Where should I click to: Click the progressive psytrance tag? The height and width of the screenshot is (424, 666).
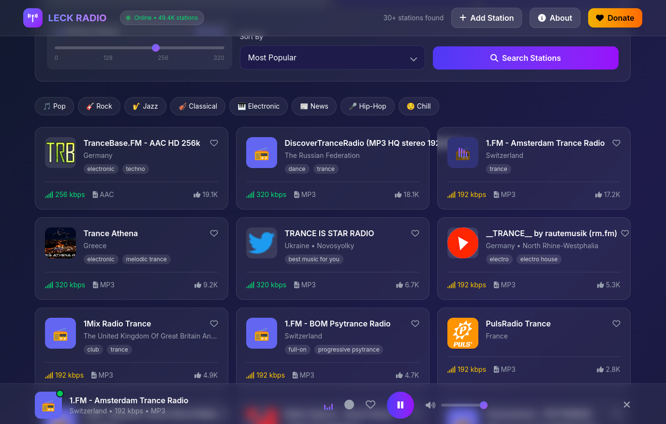349,350
